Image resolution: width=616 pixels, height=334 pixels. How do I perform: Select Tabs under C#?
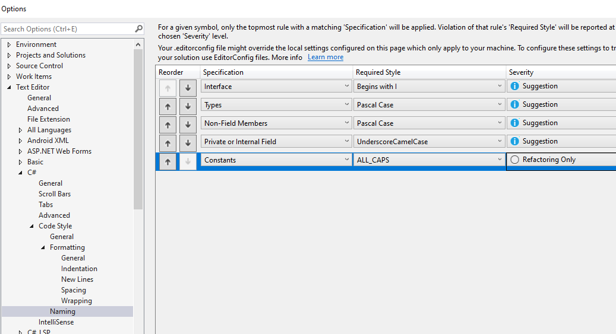tap(46, 205)
